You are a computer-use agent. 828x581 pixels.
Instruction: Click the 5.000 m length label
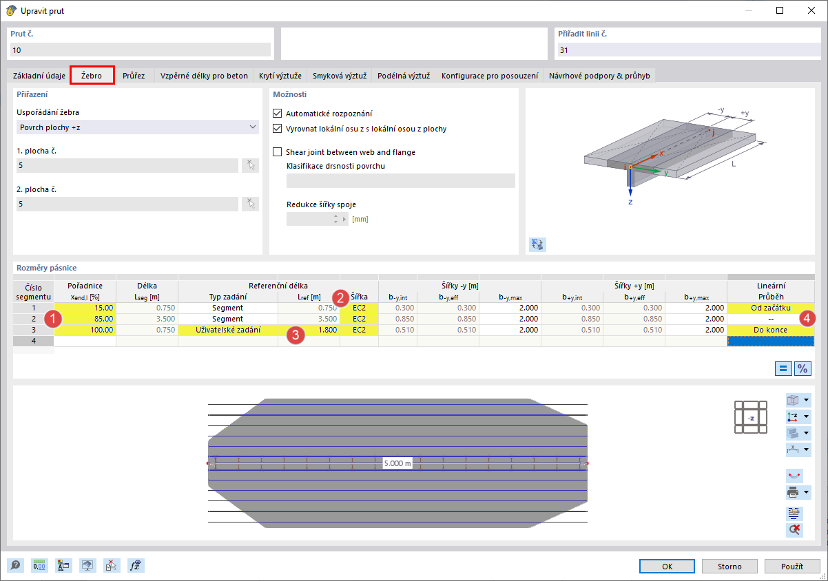tap(398, 463)
